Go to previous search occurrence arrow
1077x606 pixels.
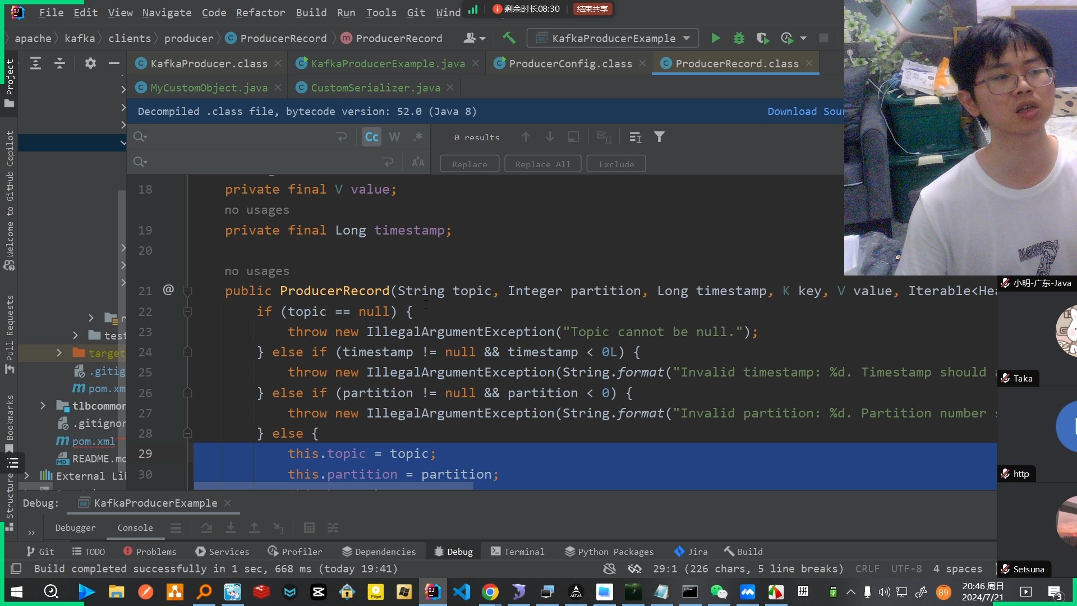pyautogui.click(x=526, y=137)
